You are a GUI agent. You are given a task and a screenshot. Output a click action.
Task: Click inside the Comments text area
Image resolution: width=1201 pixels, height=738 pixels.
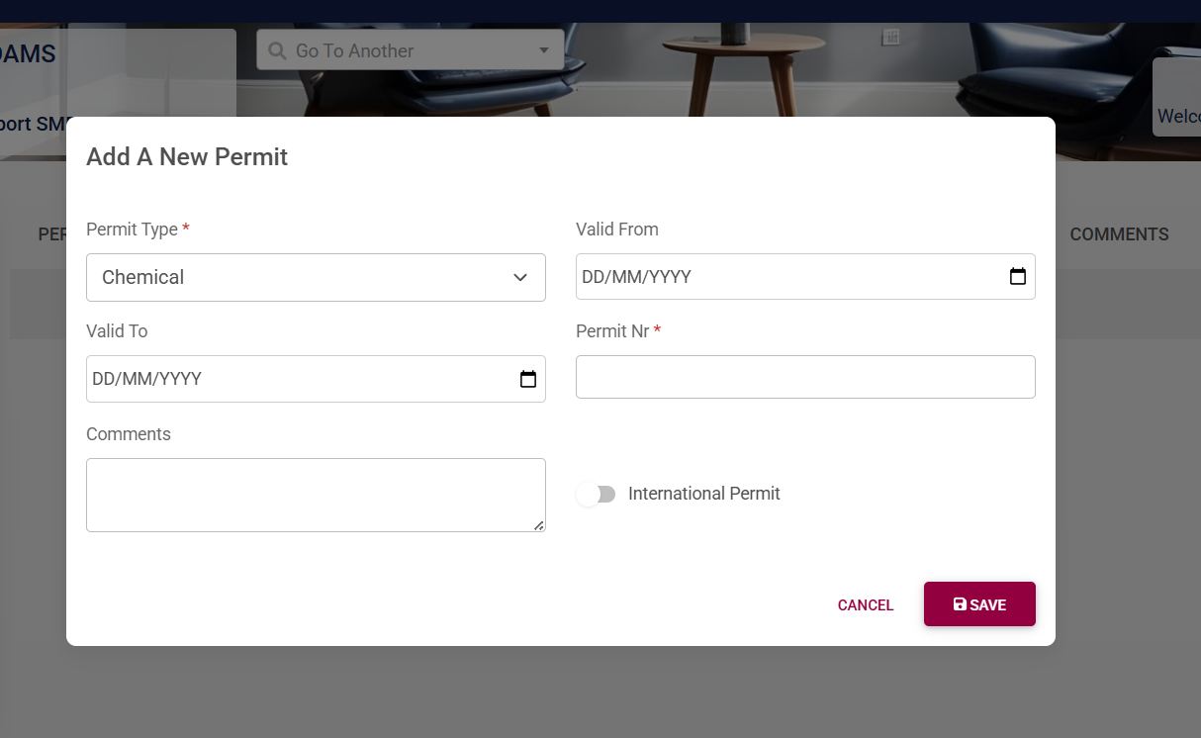(316, 495)
